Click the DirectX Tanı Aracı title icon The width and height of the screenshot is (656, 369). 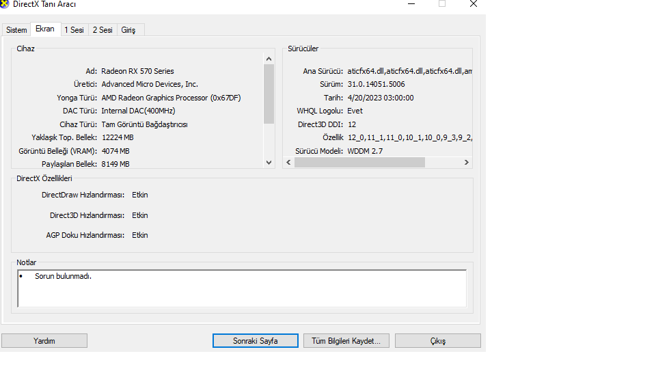tap(4, 4)
